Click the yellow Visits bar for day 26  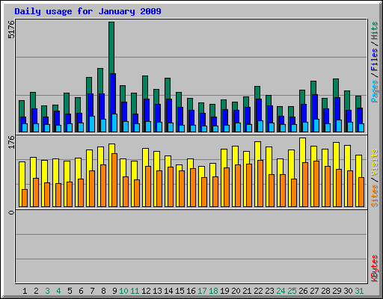pos(302,150)
